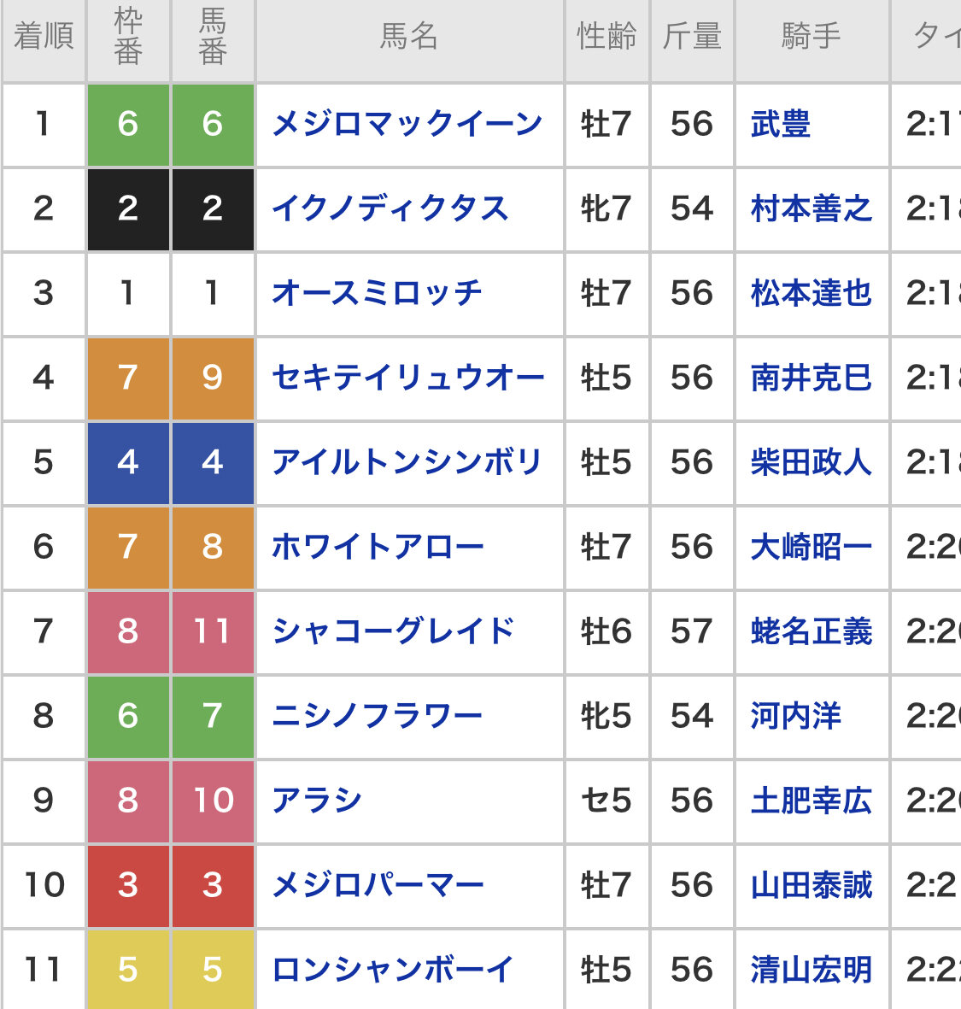The image size is (961, 1009).
Task: Click the 騎手 column header
Action: (811, 37)
